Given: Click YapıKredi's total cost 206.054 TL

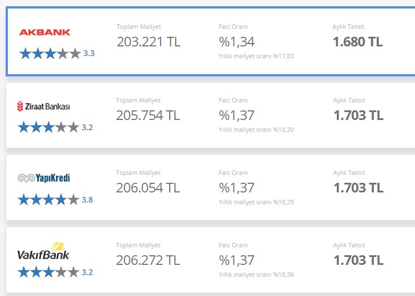Looking at the screenshot, I should click(x=148, y=188).
